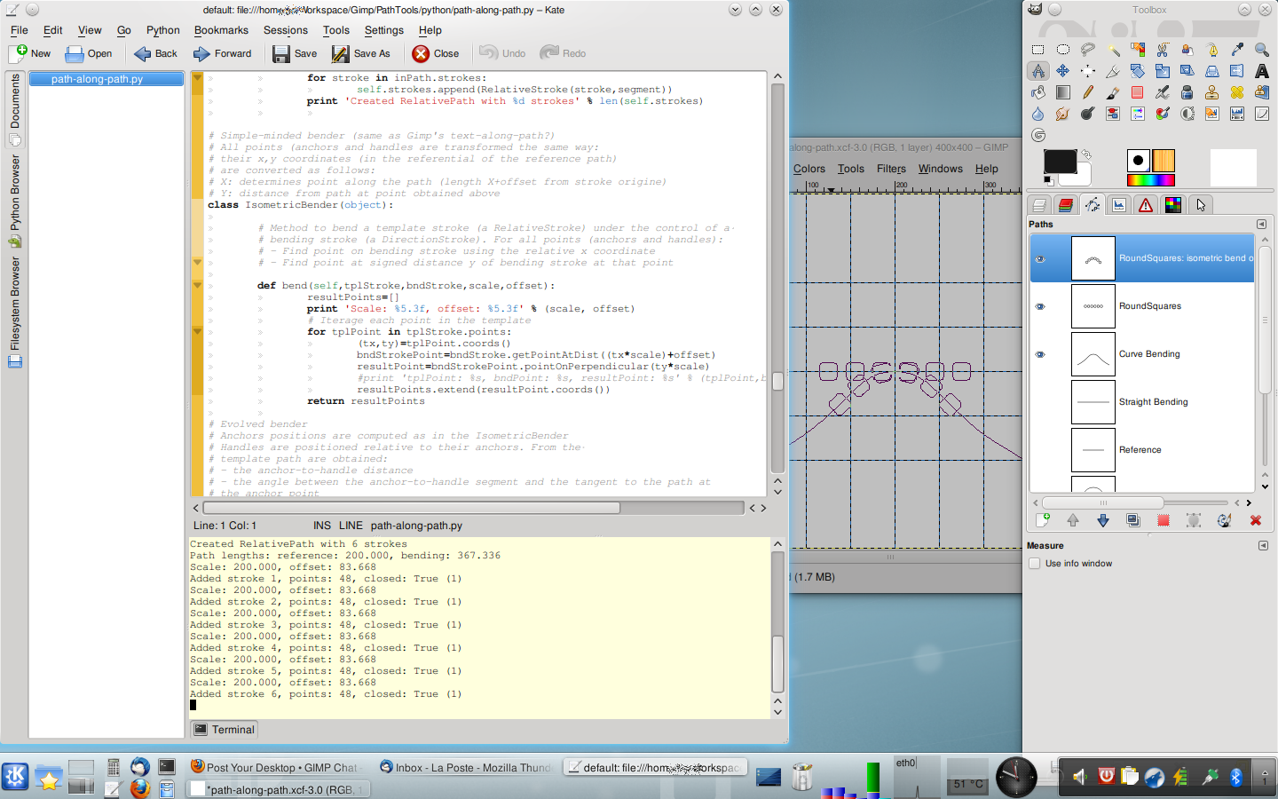Enable the Use info window checkbox
The width and height of the screenshot is (1278, 799).
[1035, 564]
